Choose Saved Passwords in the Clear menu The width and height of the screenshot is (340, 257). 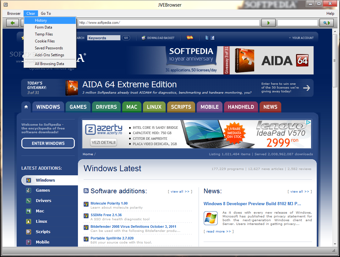50,48
